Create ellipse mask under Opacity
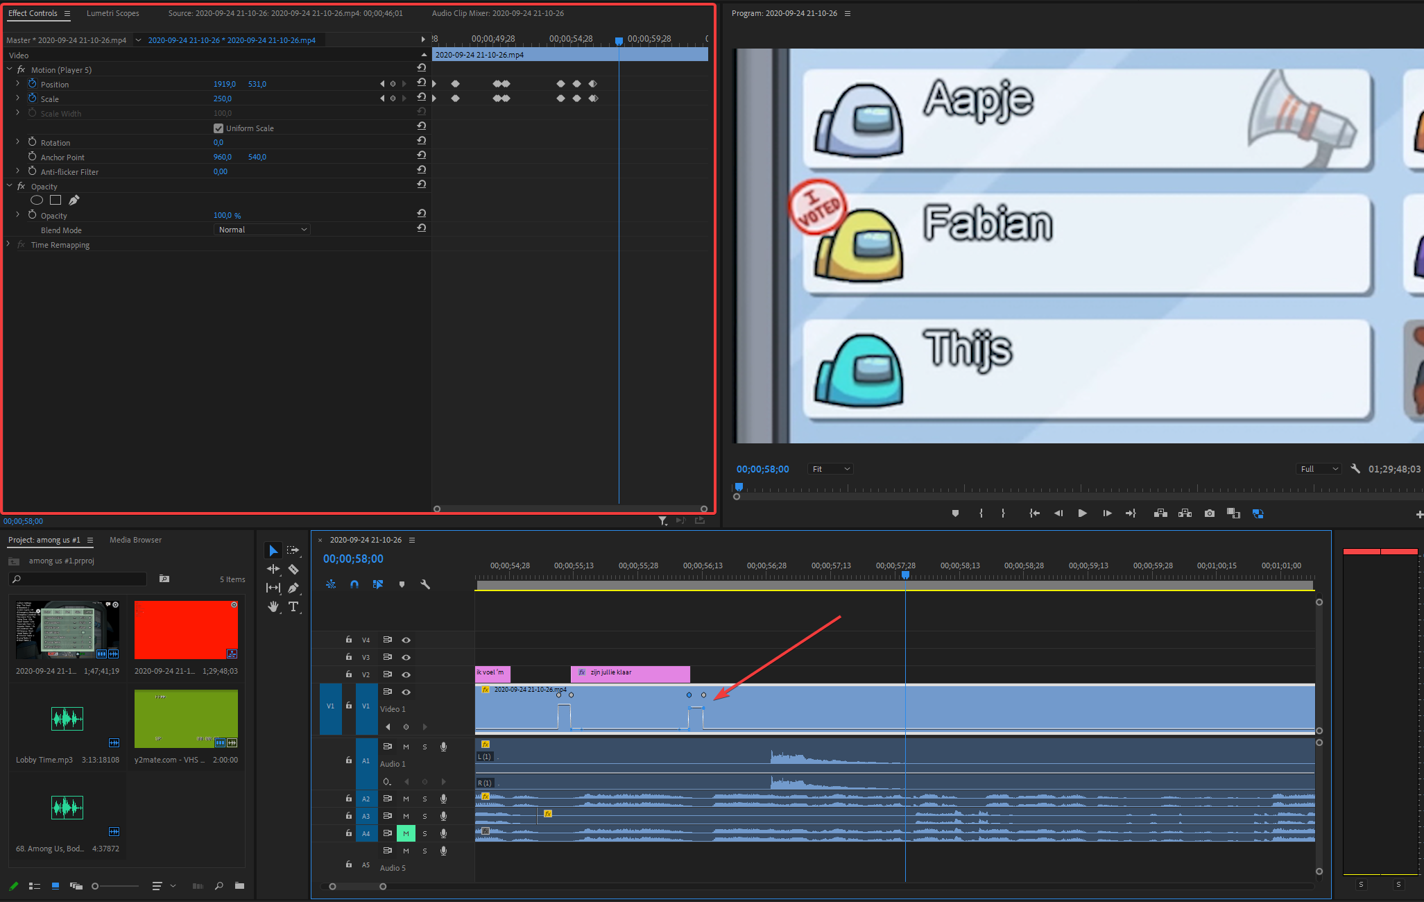This screenshot has width=1424, height=902. click(37, 201)
